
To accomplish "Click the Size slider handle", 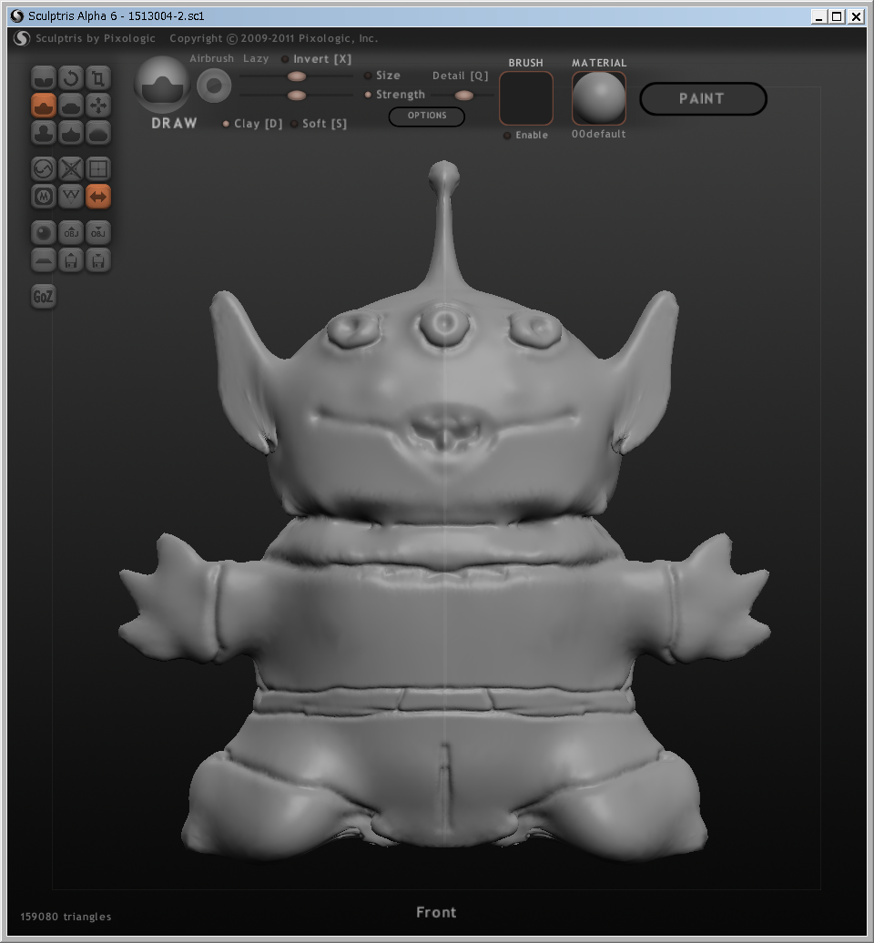I will [x=297, y=76].
